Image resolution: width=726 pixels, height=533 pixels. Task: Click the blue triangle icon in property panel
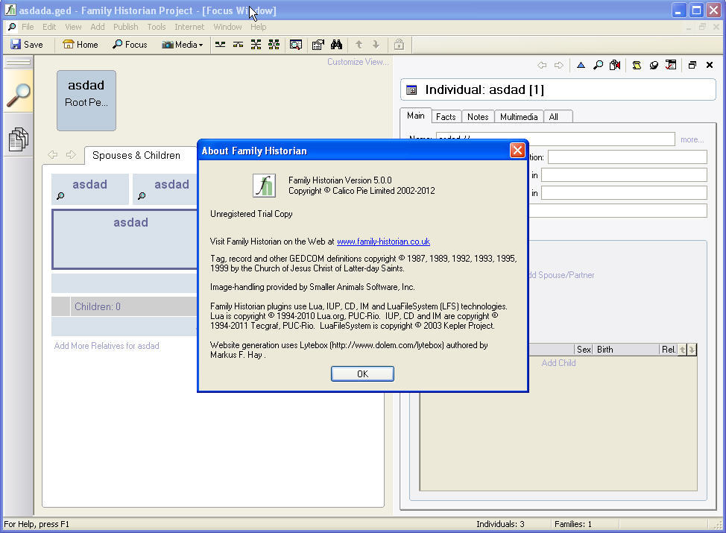click(x=581, y=66)
